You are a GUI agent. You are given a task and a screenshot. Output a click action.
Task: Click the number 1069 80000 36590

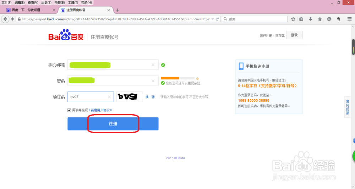[253, 100]
